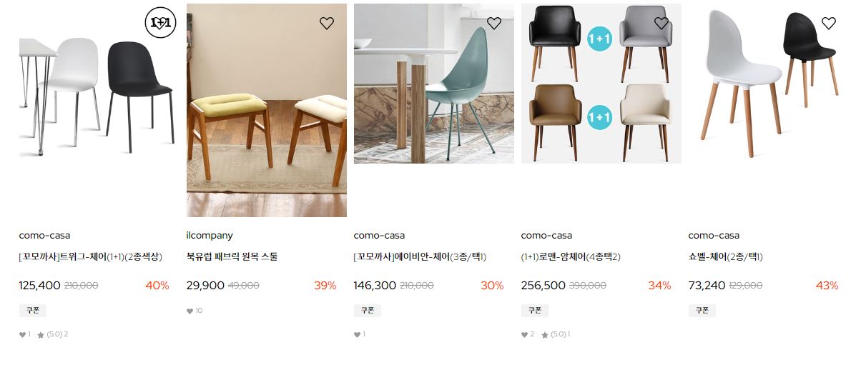Viewport: 851px width, 365px height.
Task: Toggle wishlist heart on teal Avian chair
Action: (494, 23)
